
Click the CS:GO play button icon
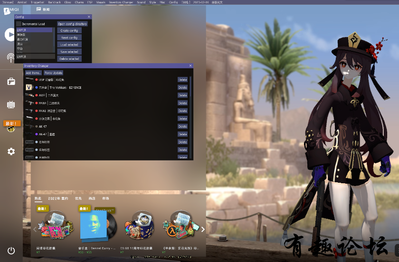9,35
